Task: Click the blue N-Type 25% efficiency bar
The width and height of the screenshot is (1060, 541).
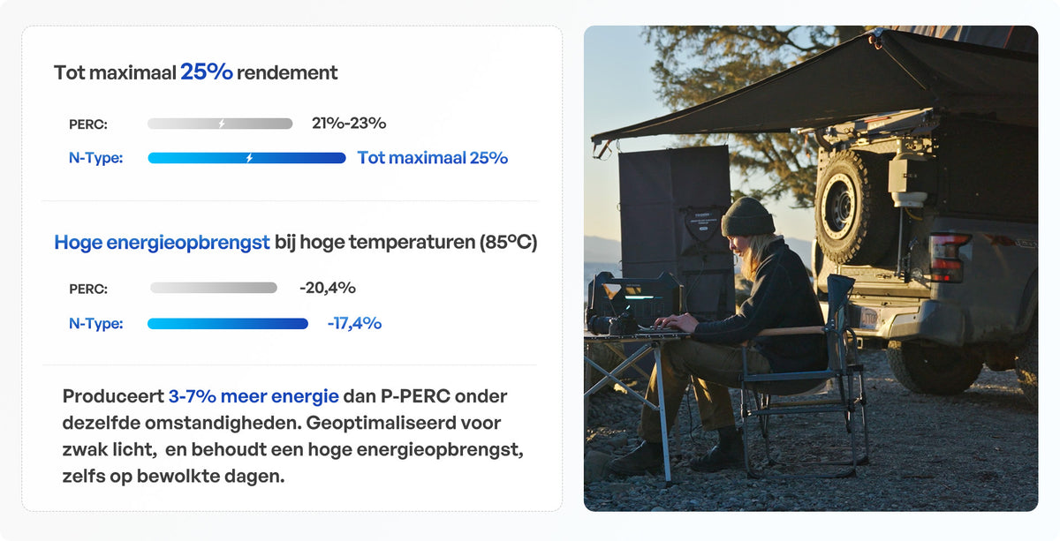Action: [246, 158]
